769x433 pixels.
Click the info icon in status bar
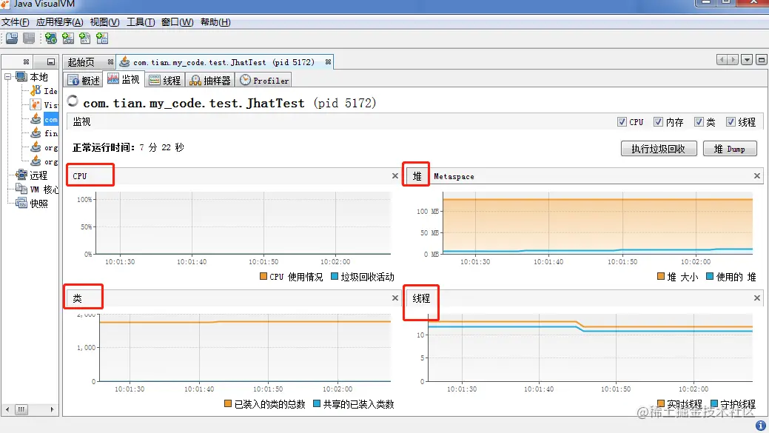point(761,425)
